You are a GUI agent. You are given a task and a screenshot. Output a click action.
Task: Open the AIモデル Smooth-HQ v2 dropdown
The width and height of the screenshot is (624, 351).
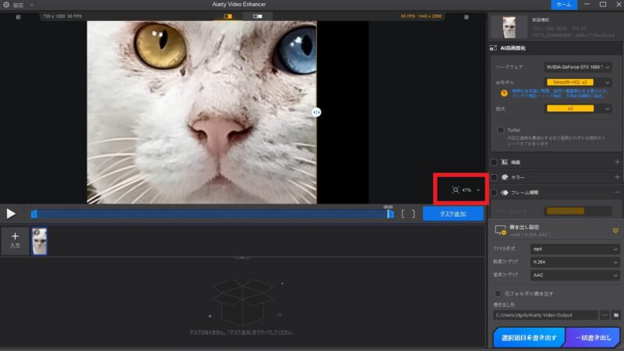click(577, 82)
